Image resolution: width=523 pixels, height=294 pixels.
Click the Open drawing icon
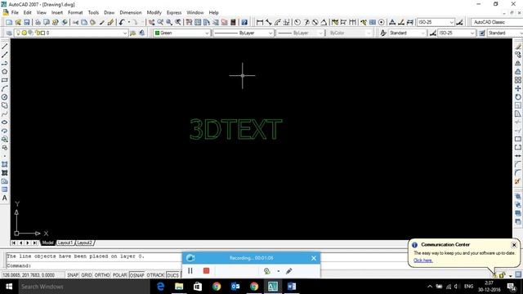pos(18,22)
